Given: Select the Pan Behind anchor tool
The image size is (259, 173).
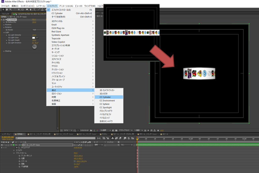Looking at the screenshot, I should click(x=23, y=10).
